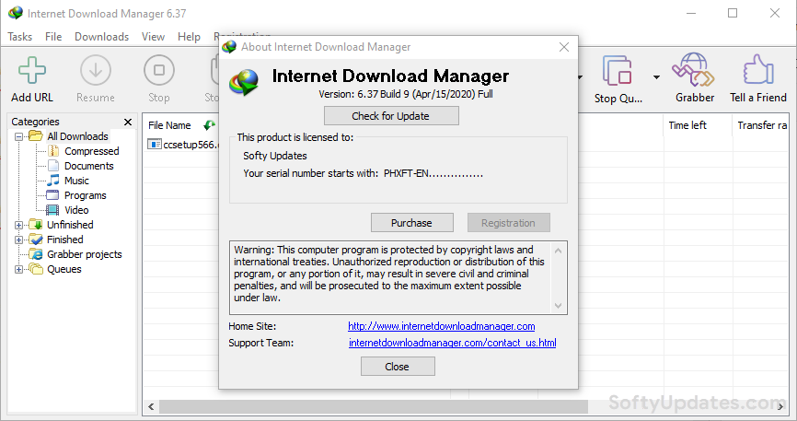Open the Support Team contact link
The height and width of the screenshot is (421, 797).
453,343
